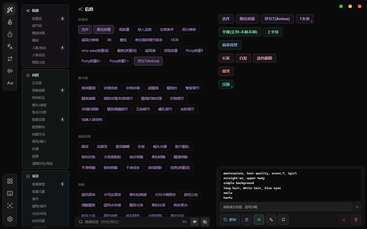Screen dimensions: 367x229
Task: Open the 脸部朝向 subcategory
Action: [x=45, y=127]
